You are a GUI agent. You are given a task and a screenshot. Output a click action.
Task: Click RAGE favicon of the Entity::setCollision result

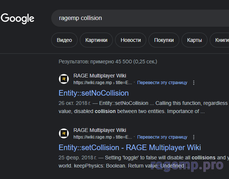click(x=64, y=133)
